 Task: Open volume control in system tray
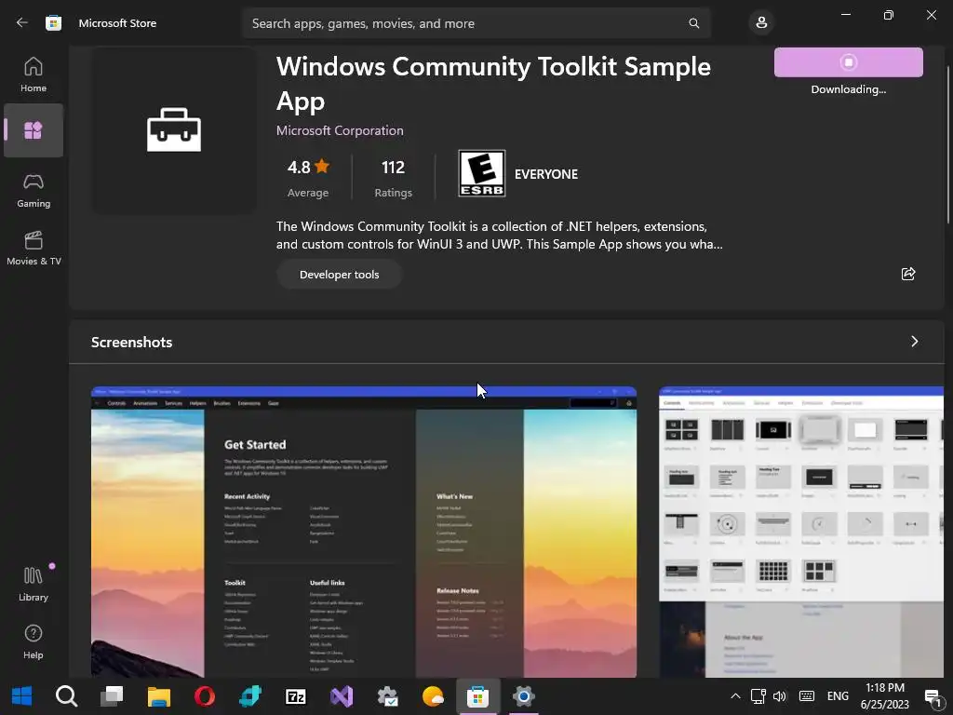pyautogui.click(x=780, y=696)
